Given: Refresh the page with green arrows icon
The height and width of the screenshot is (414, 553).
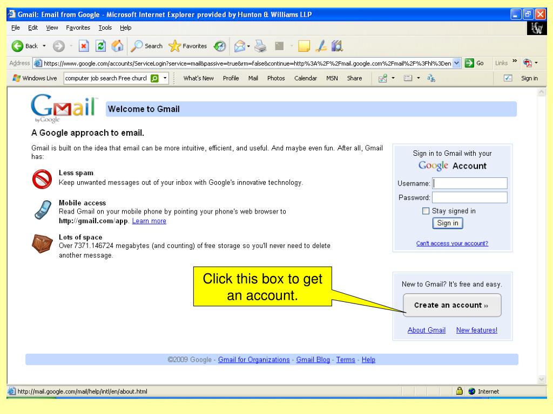Looking at the screenshot, I should tap(100, 46).
